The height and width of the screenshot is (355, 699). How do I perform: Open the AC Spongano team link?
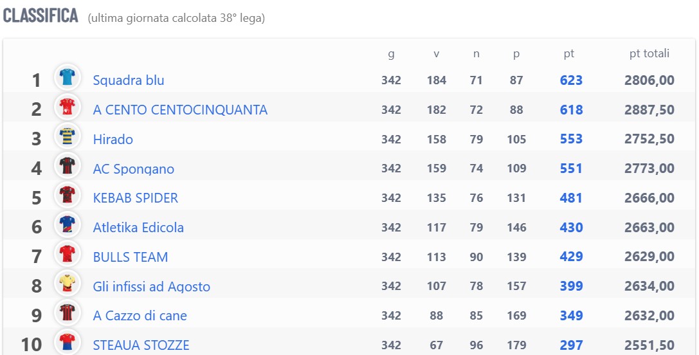(133, 169)
